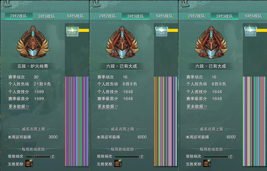Open the 五段 treasure chest icon
267x171 pixels.
pos(72,31)
